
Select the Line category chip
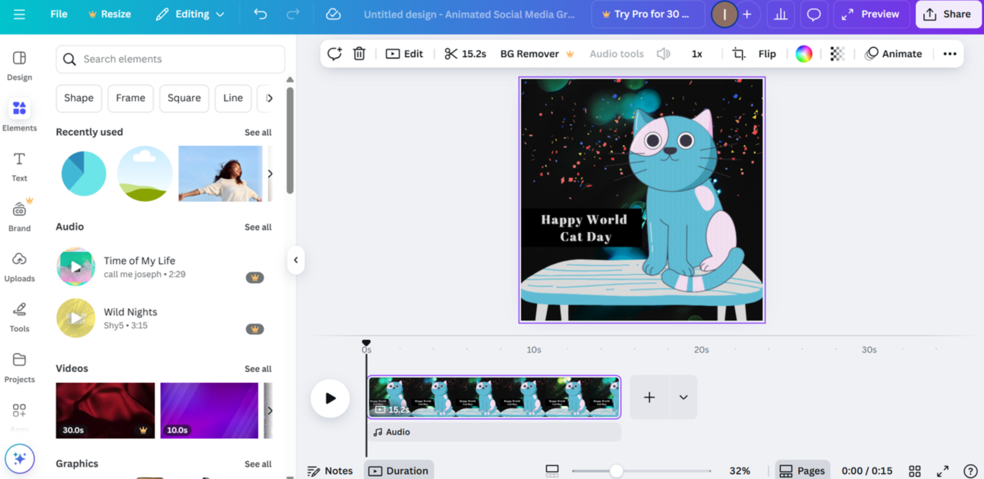click(233, 98)
